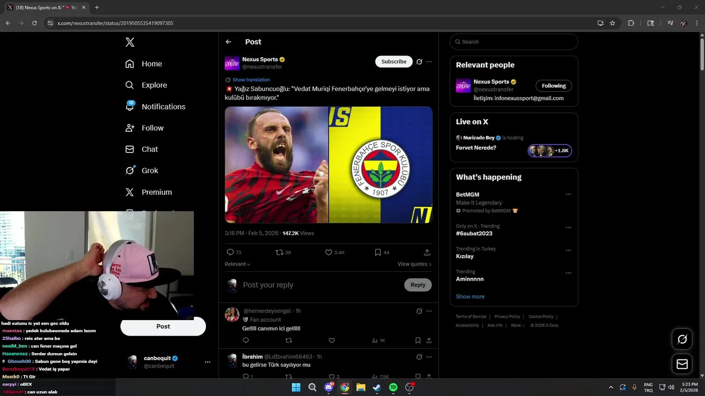705x396 pixels.
Task: Open View quotes
Action: click(x=414, y=264)
